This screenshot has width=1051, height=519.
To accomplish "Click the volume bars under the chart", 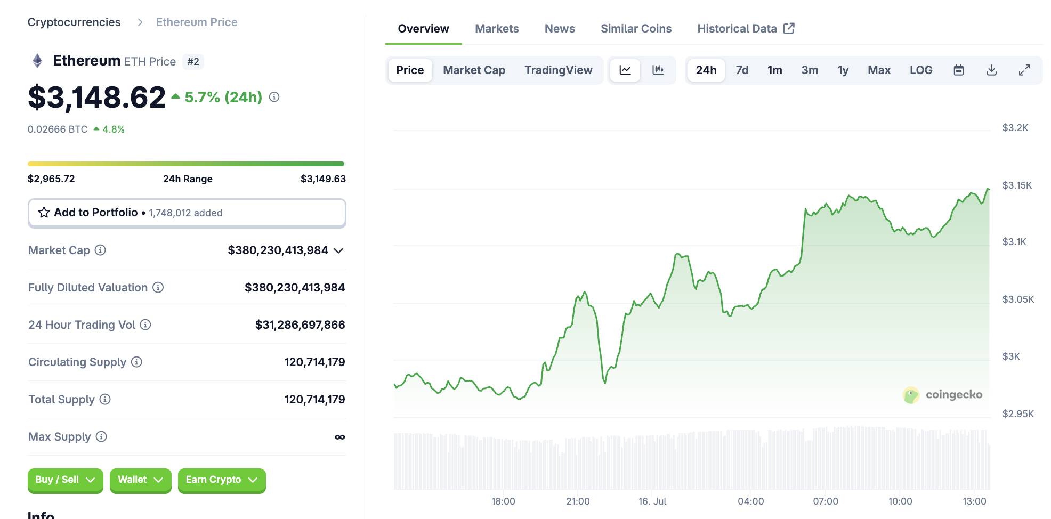I will 691,458.
